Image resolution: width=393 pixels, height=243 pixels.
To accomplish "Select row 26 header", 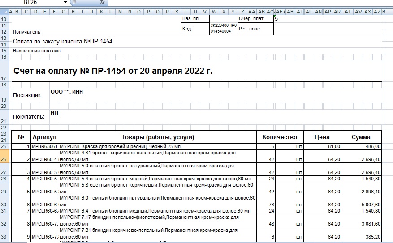I will click(4, 159).
